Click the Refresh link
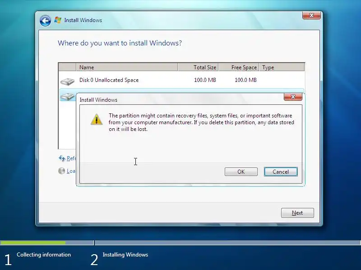 (x=71, y=158)
